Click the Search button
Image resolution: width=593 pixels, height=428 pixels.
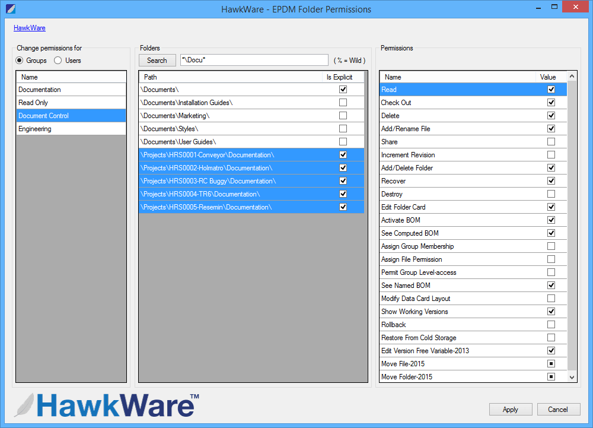(x=157, y=60)
